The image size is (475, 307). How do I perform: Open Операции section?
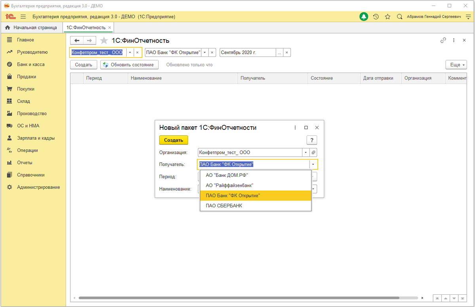33,150
